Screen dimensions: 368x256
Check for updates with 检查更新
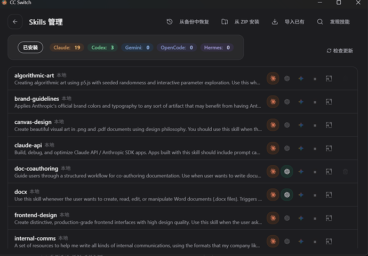pyautogui.click(x=340, y=51)
